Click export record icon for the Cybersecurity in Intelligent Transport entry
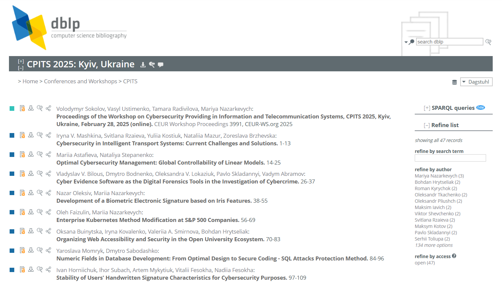502x284 pixels. [31, 135]
